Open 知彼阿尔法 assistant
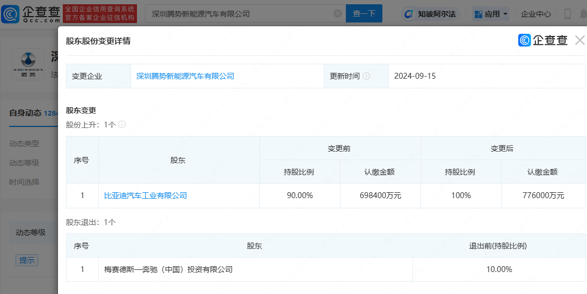 coord(431,14)
